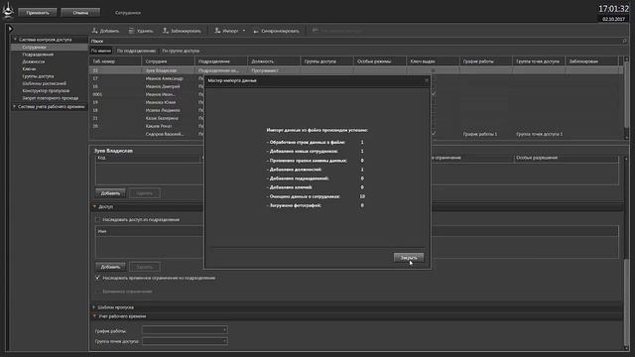Click the График работы 1 cell
This screenshot has width=635, height=357.
point(480,134)
